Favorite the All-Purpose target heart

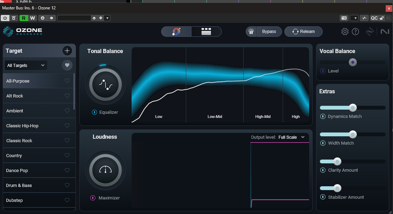coord(67,81)
